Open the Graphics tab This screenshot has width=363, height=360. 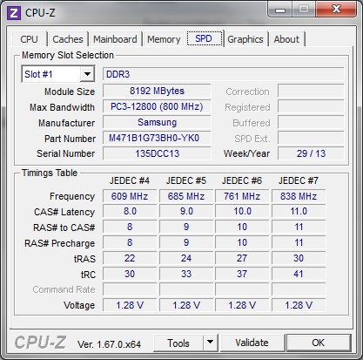tap(245, 39)
